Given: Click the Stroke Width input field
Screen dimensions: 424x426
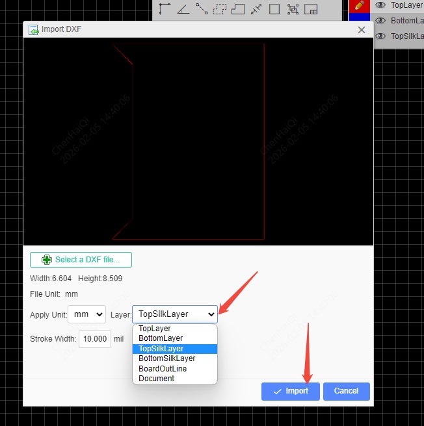Looking at the screenshot, I should click(94, 339).
